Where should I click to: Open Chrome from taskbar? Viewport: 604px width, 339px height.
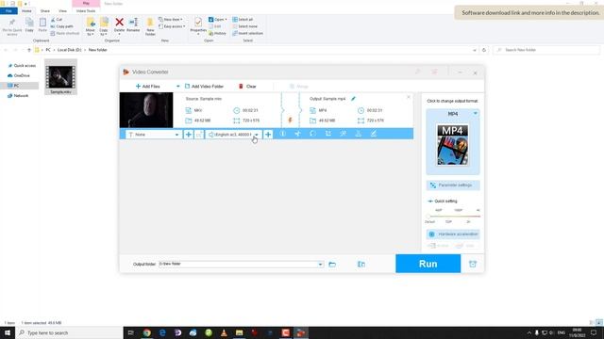pos(147,332)
